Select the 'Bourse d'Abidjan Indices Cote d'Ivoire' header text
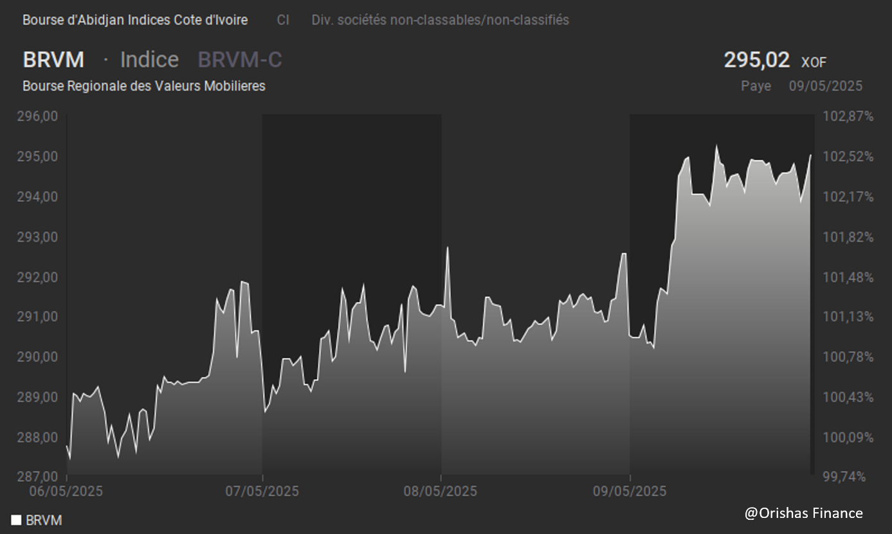This screenshot has height=534, width=892. coord(135,20)
